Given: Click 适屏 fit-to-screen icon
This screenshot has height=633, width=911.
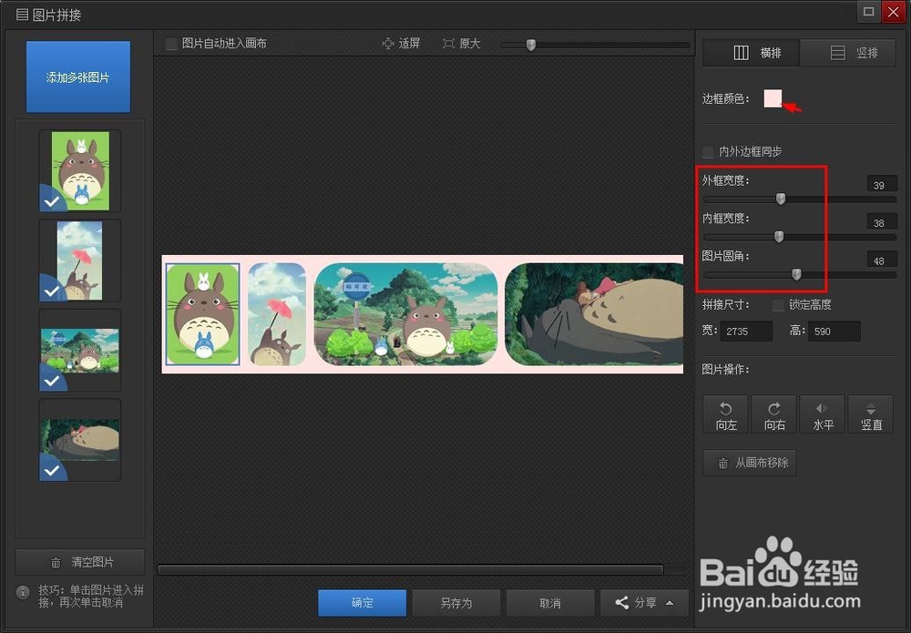Looking at the screenshot, I should [388, 44].
